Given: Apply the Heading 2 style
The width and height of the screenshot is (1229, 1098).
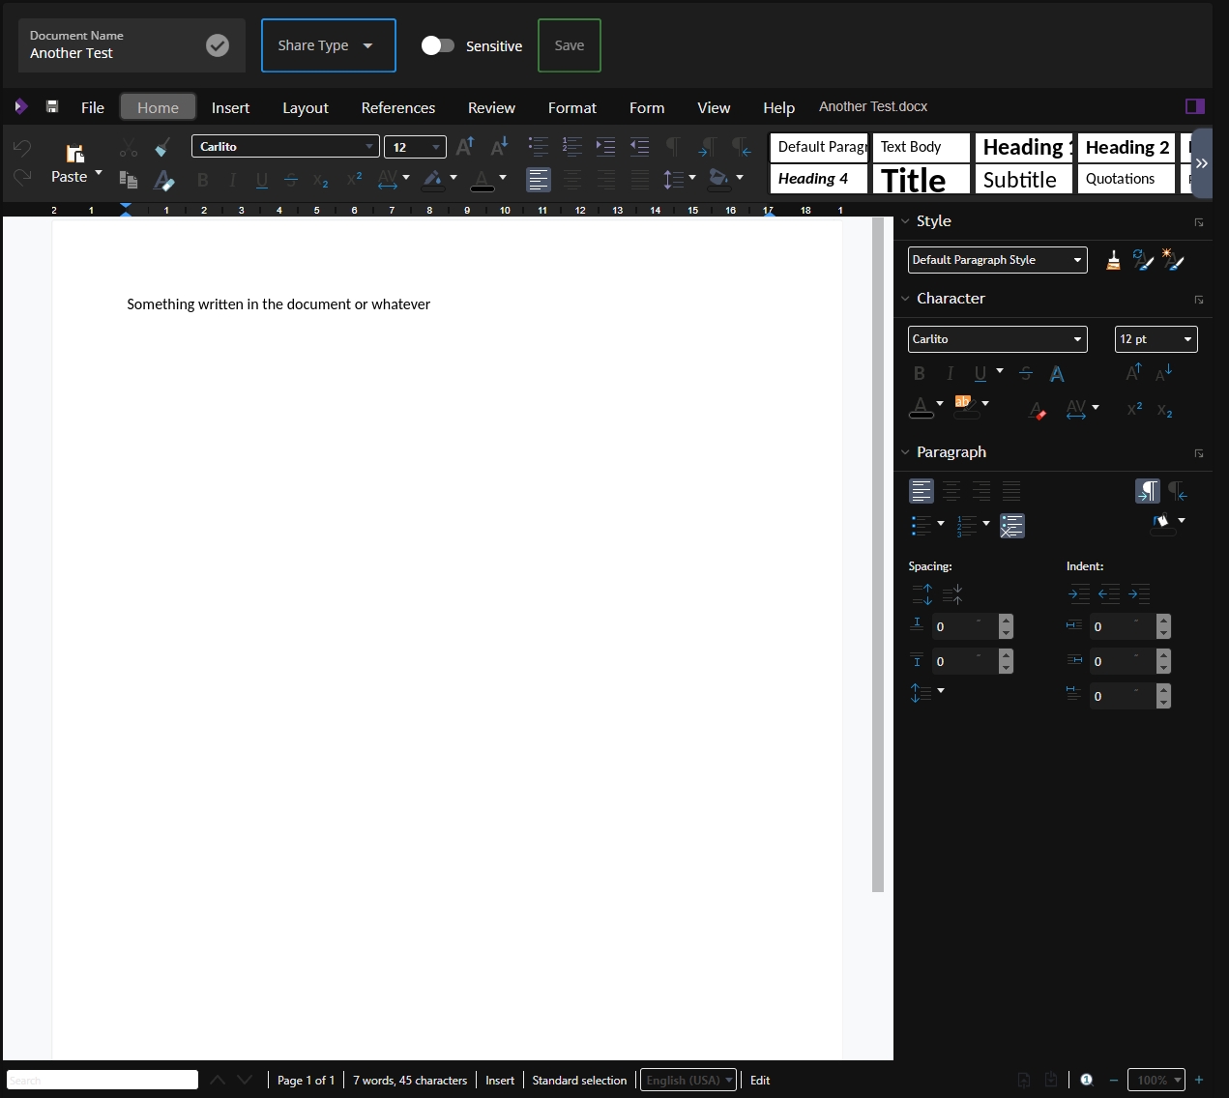Looking at the screenshot, I should pyautogui.click(x=1127, y=147).
